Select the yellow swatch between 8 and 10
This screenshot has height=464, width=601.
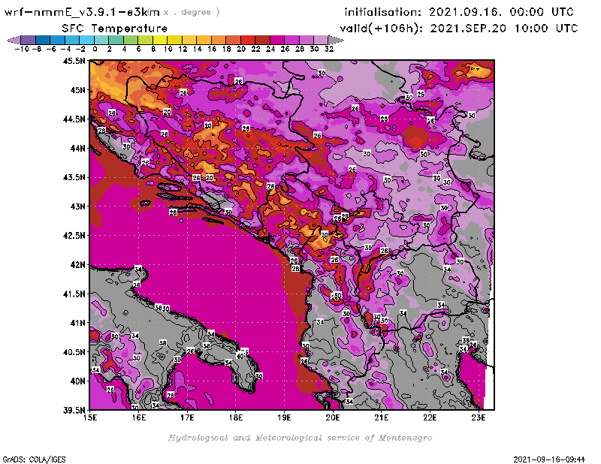160,40
